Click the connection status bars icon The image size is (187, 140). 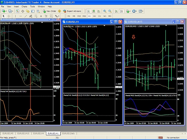coord(161,138)
